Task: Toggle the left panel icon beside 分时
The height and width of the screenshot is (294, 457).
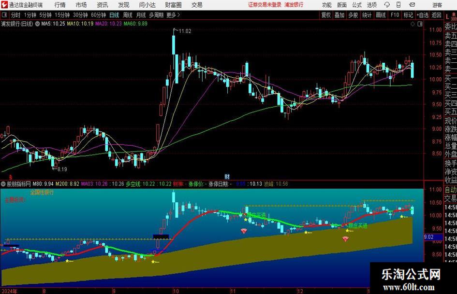Action: coord(4,14)
